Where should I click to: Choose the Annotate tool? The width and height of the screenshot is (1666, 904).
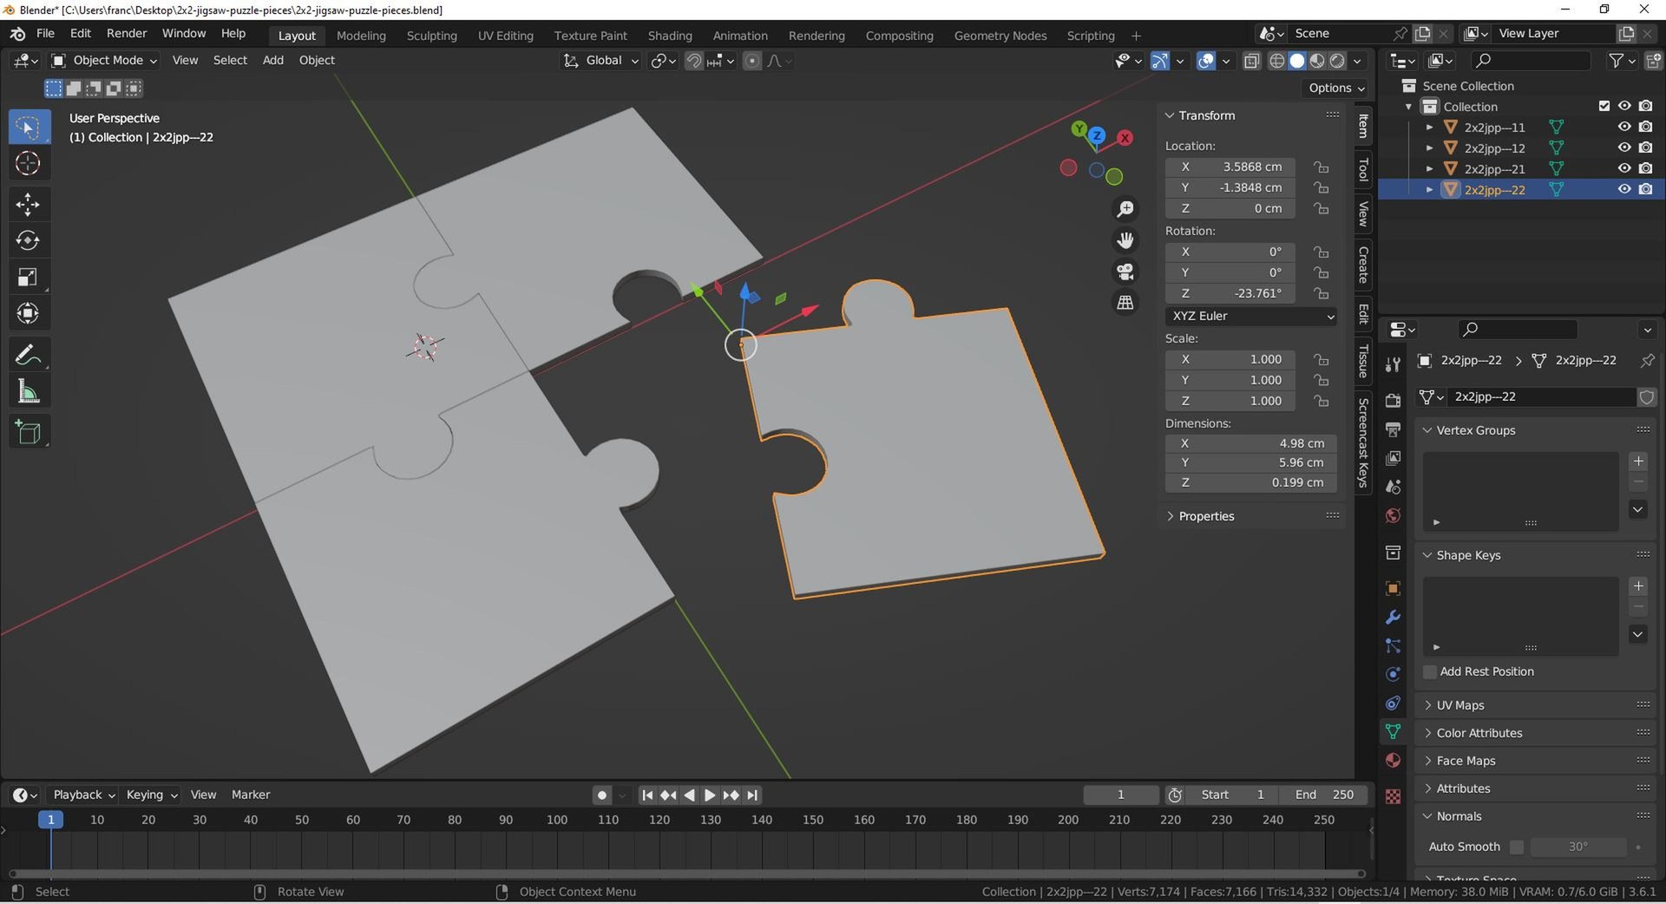tap(28, 355)
